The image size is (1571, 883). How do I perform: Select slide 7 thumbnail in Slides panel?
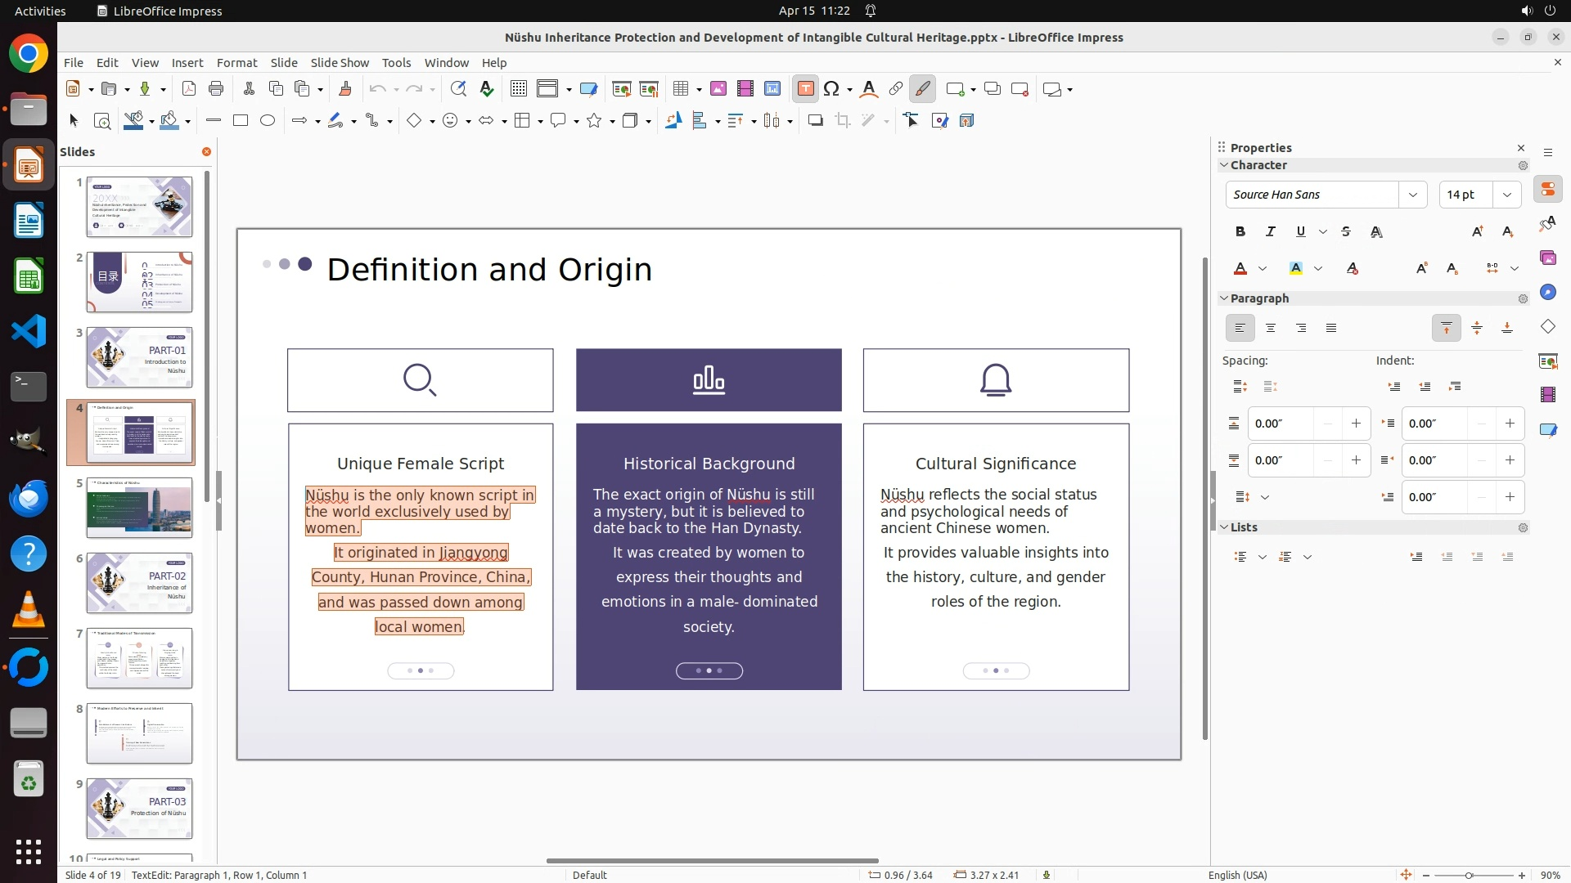139,658
